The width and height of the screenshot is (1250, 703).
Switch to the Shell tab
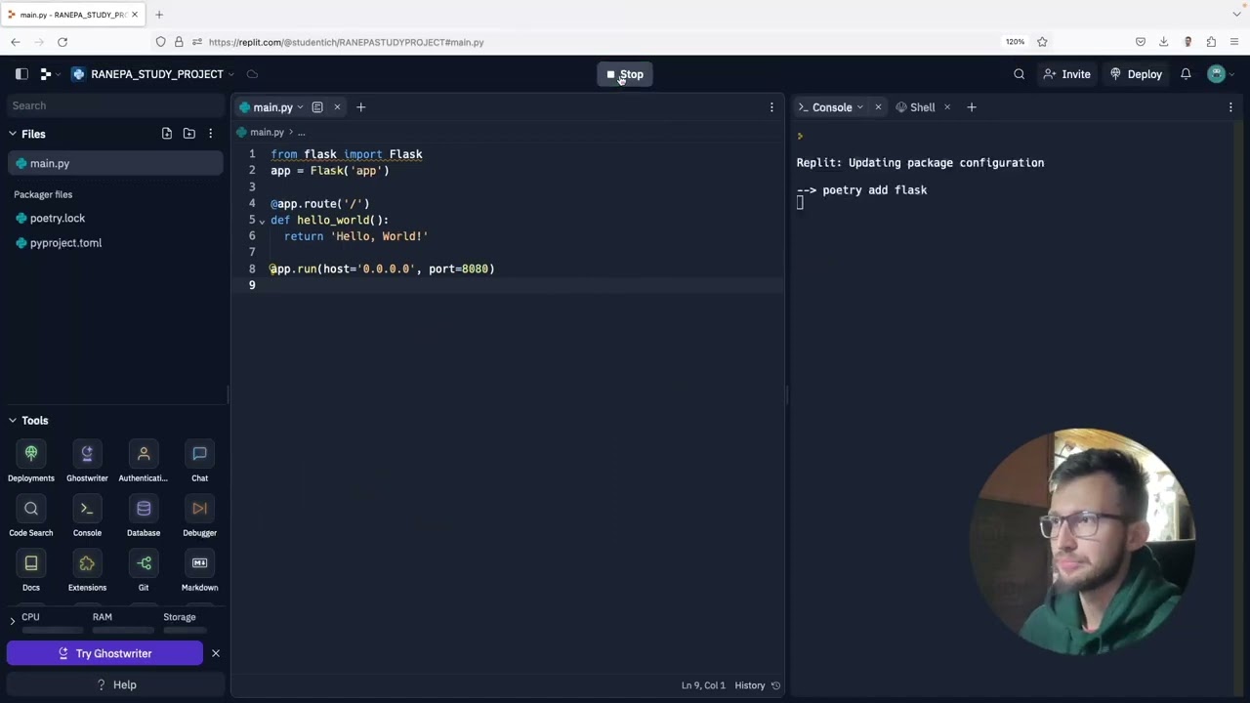click(x=915, y=107)
